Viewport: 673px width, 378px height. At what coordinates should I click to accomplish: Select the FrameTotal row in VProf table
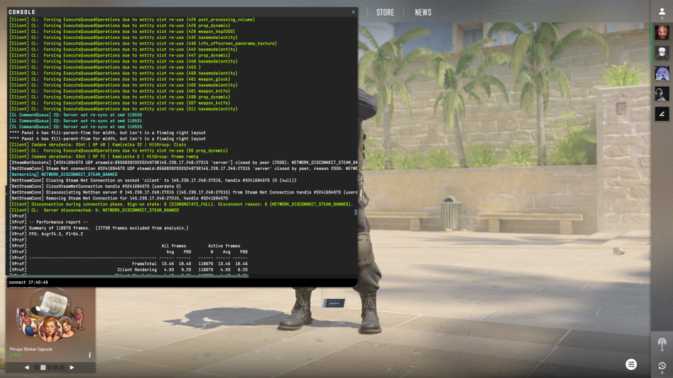coord(129,264)
